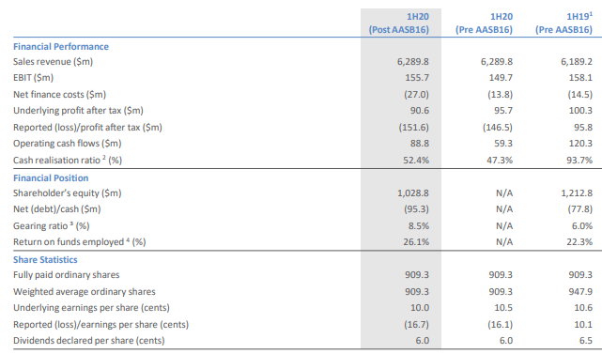This screenshot has width=602, height=354.
Task: Select Dividends declared per share value 6.5
Action: tap(586, 341)
